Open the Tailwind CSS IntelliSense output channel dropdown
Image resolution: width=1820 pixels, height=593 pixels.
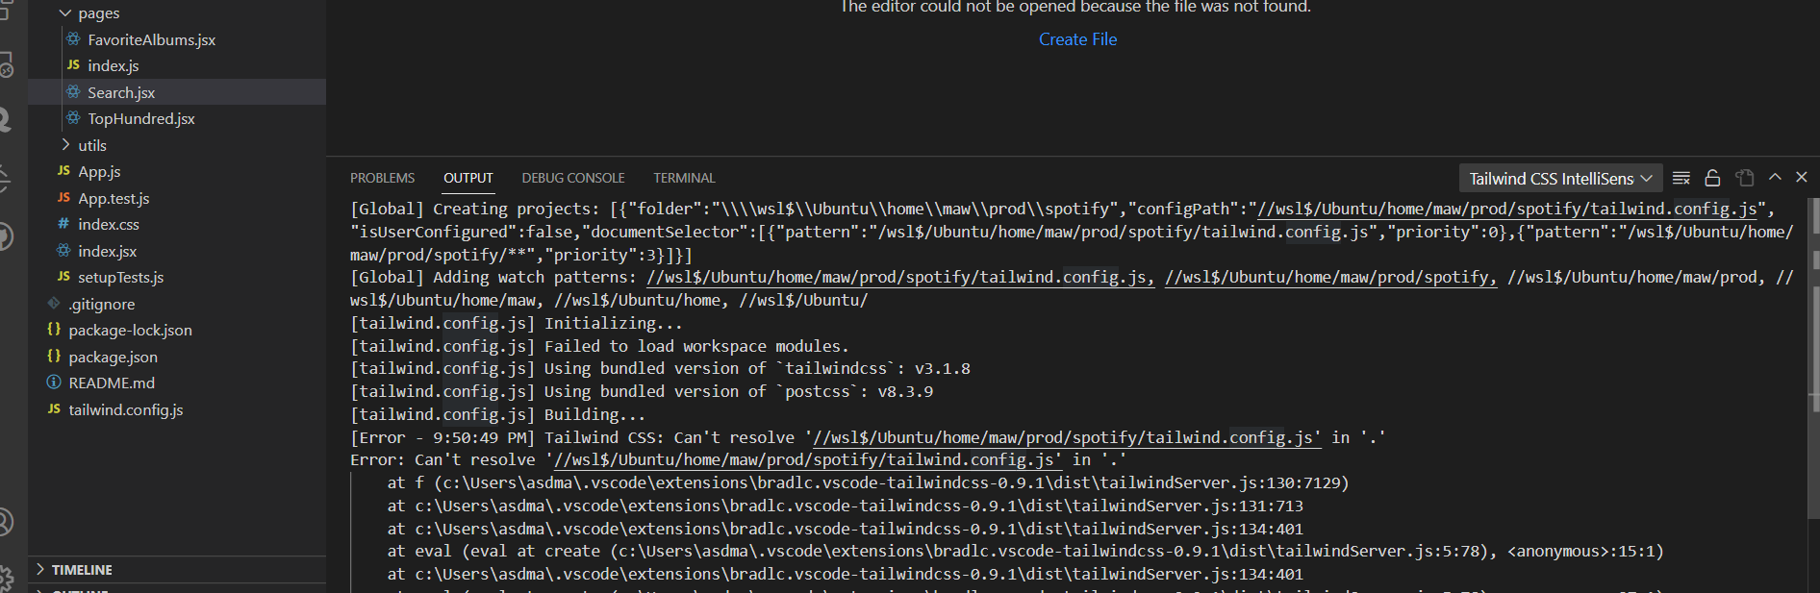tap(1558, 179)
